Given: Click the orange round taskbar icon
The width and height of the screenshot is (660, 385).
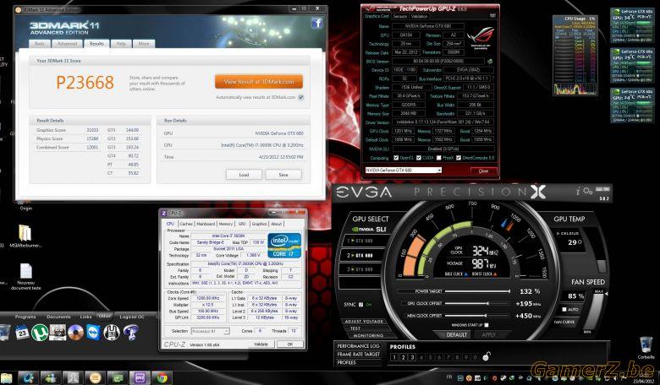Looking at the screenshot, I should 96,378.
